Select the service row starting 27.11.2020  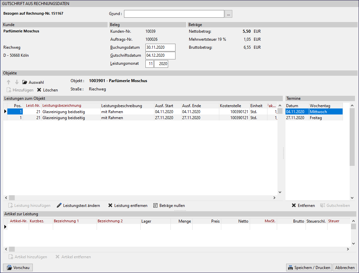(134, 118)
